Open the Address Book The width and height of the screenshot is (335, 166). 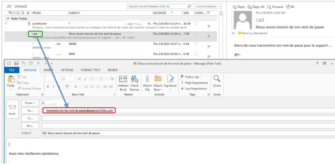point(123,83)
